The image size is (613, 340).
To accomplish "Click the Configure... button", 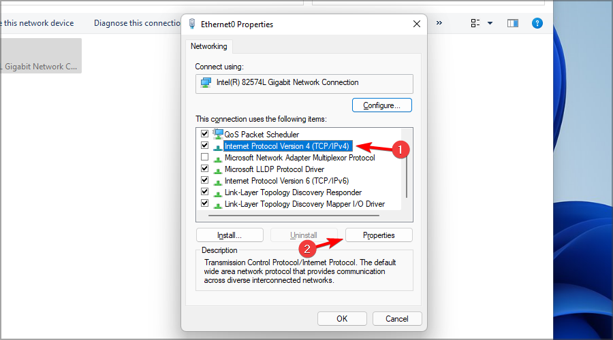I will coord(381,105).
